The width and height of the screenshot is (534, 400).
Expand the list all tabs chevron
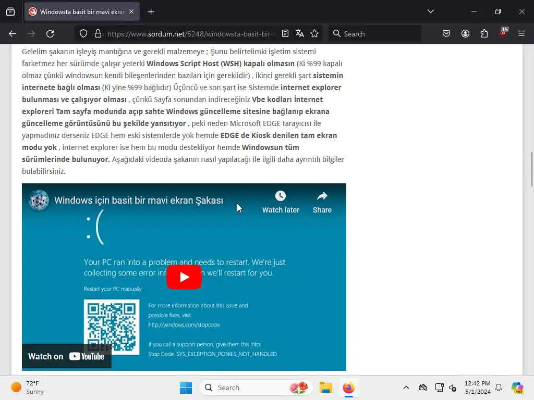[430, 11]
